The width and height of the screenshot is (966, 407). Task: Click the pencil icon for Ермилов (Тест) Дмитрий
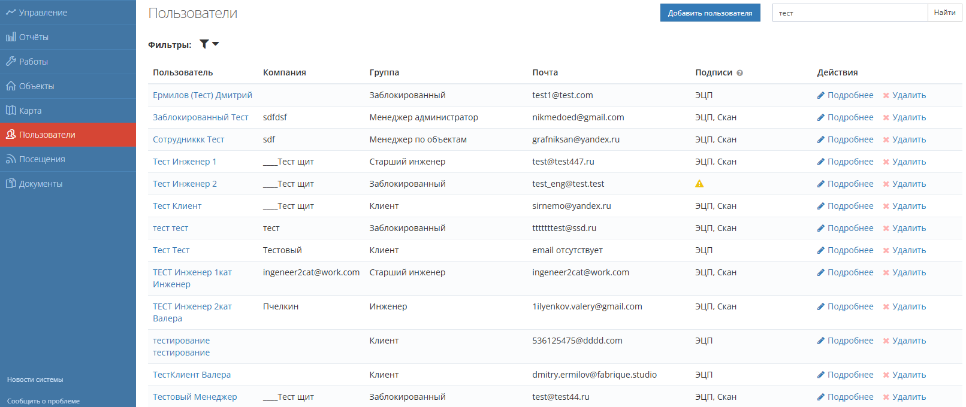[820, 95]
